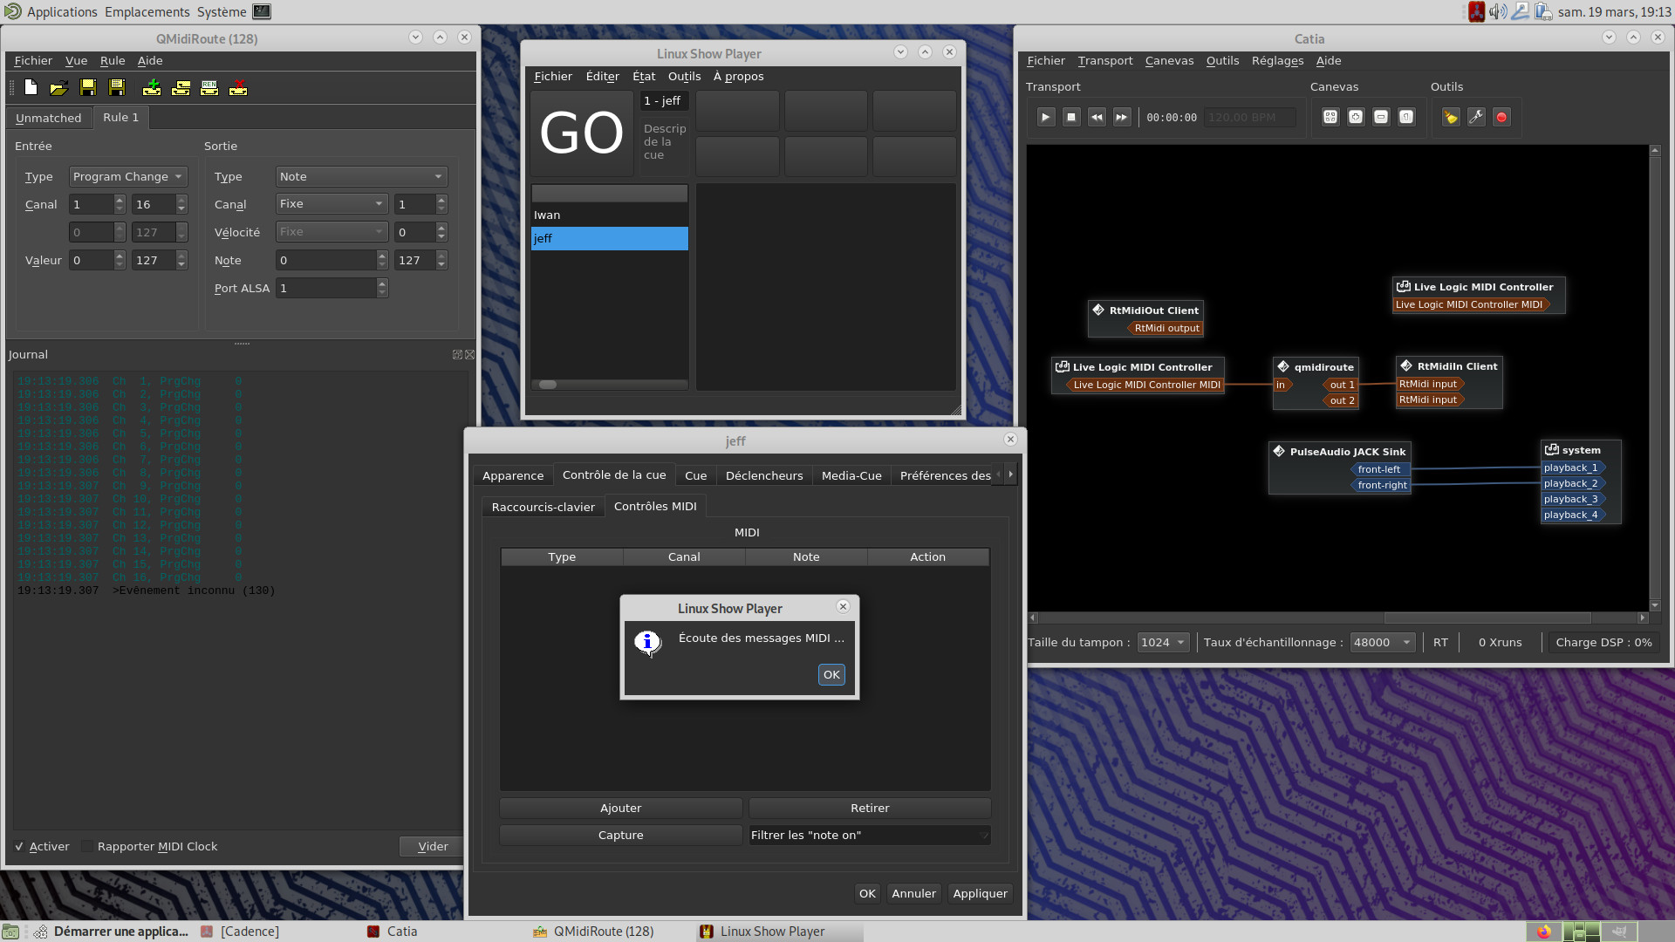The height and width of the screenshot is (942, 1675).
Task: Click the big GO button
Action: tap(582, 133)
